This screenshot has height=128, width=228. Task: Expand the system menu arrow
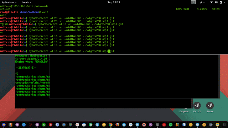pyautogui.click(x=225, y=2)
